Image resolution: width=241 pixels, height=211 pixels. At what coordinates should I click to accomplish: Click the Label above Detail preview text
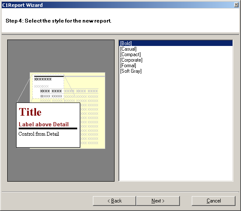click(44, 124)
